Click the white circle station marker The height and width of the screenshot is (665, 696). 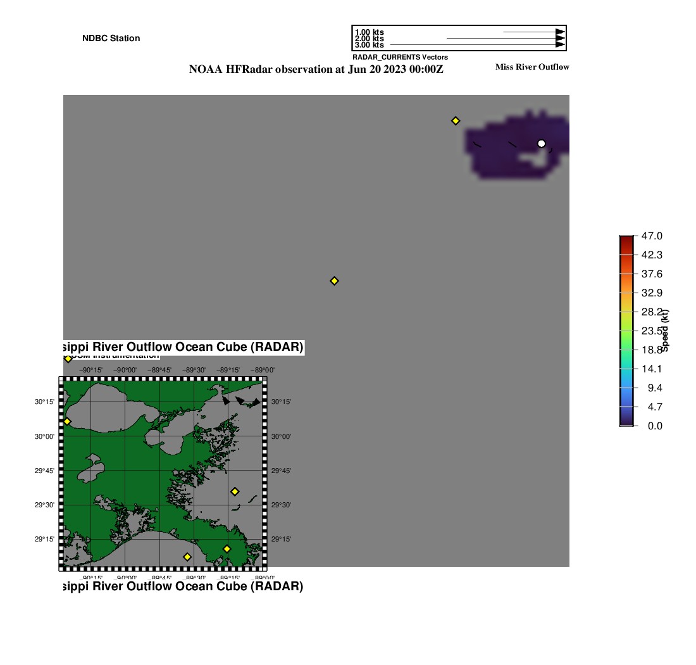541,144
